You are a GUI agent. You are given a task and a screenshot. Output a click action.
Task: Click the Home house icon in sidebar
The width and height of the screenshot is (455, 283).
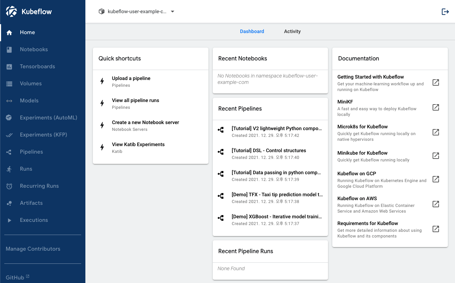9,32
